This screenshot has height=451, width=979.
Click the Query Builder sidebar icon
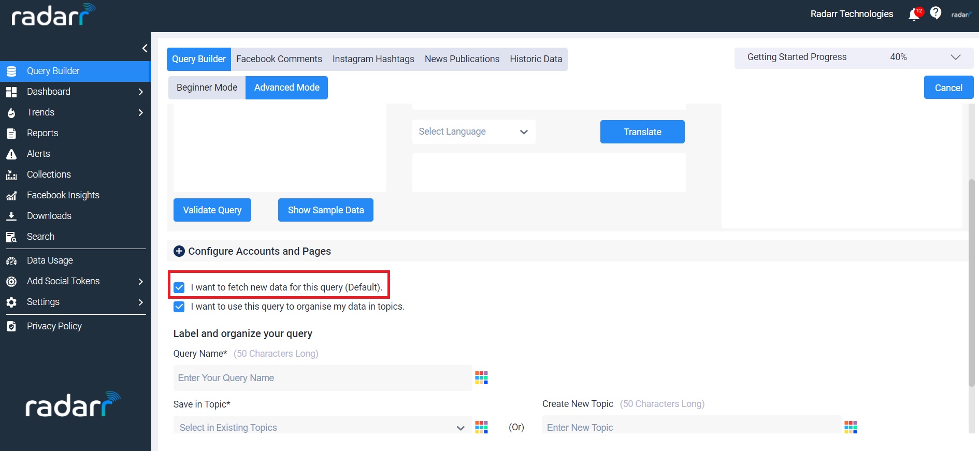(x=11, y=71)
